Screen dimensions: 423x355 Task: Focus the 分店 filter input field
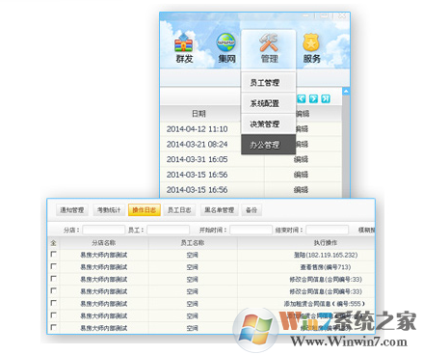point(103,230)
